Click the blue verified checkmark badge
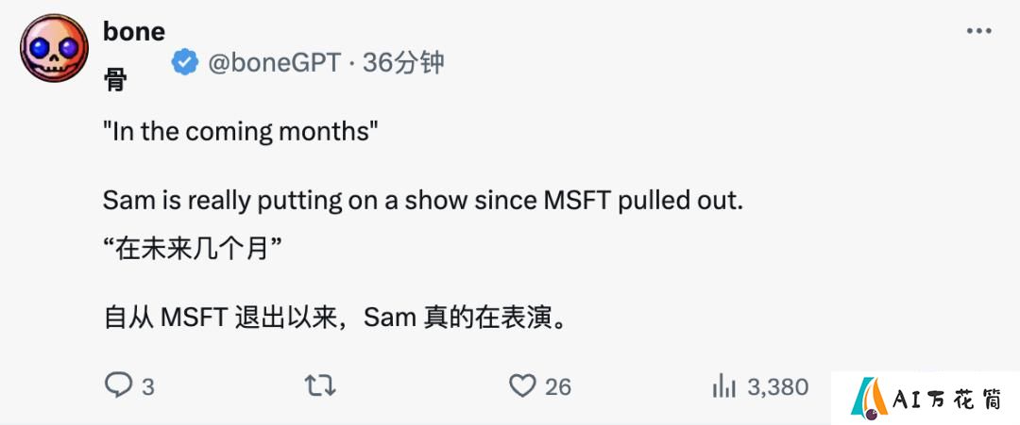The width and height of the screenshot is (1020, 425). 185,62
